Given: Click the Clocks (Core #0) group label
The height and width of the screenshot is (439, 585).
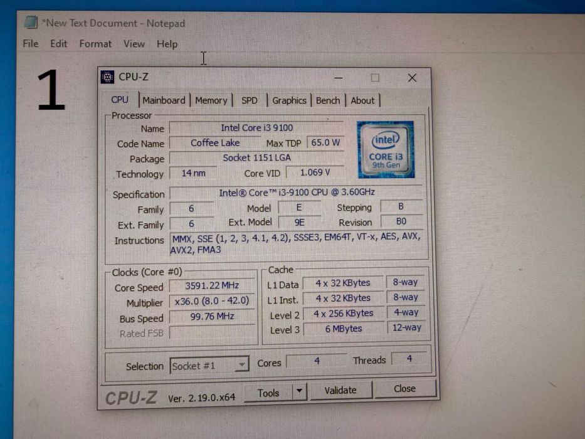Looking at the screenshot, I should (x=147, y=272).
